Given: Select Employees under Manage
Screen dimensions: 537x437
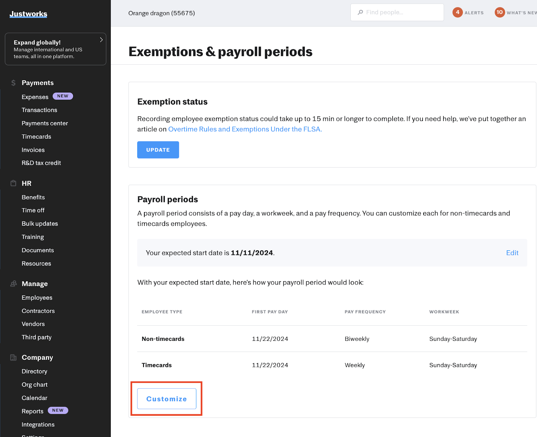Looking at the screenshot, I should 37,297.
